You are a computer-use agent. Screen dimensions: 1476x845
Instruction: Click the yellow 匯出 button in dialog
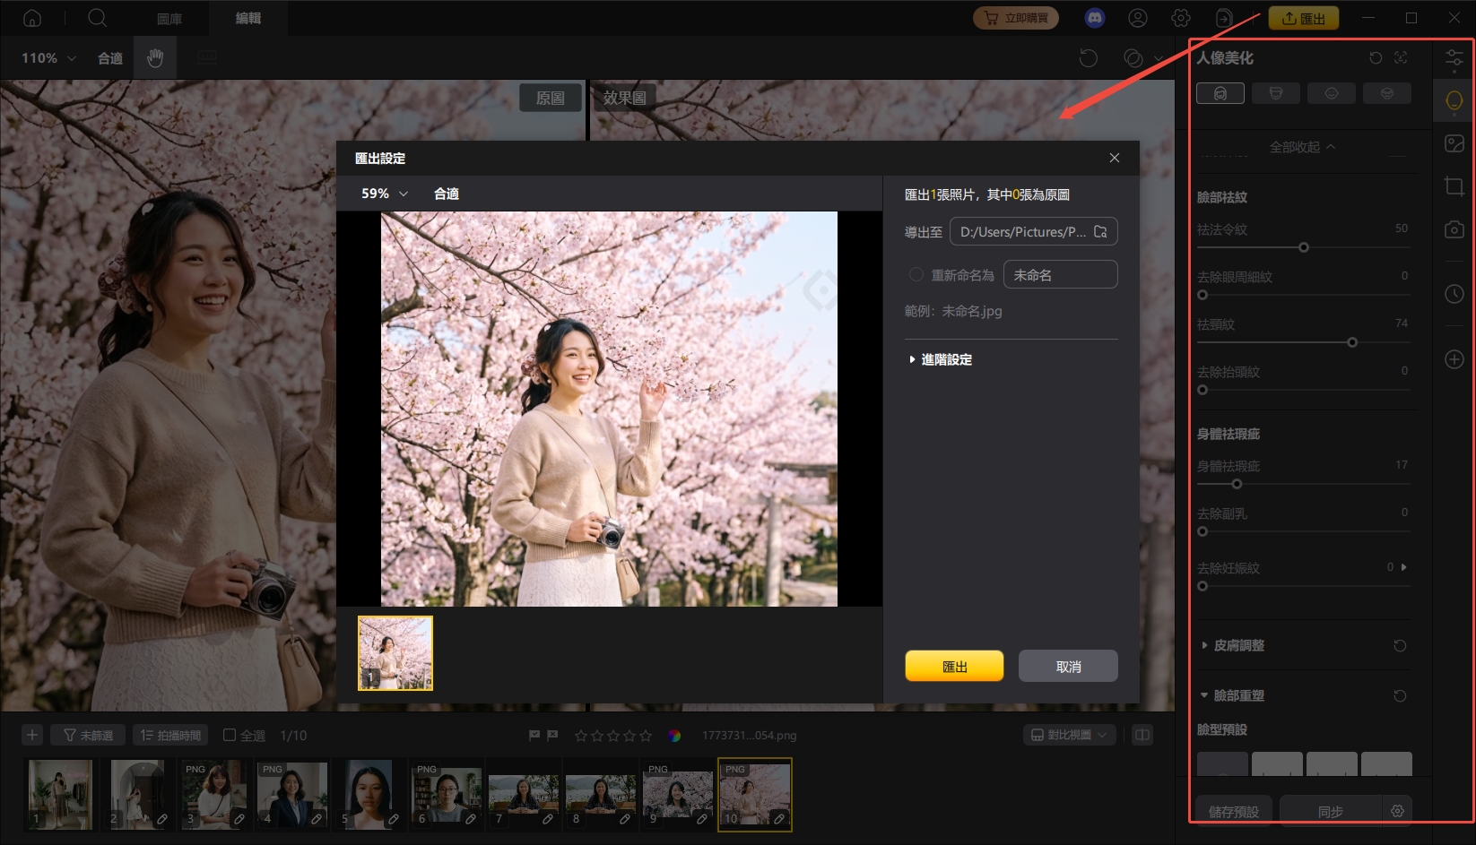coord(954,666)
